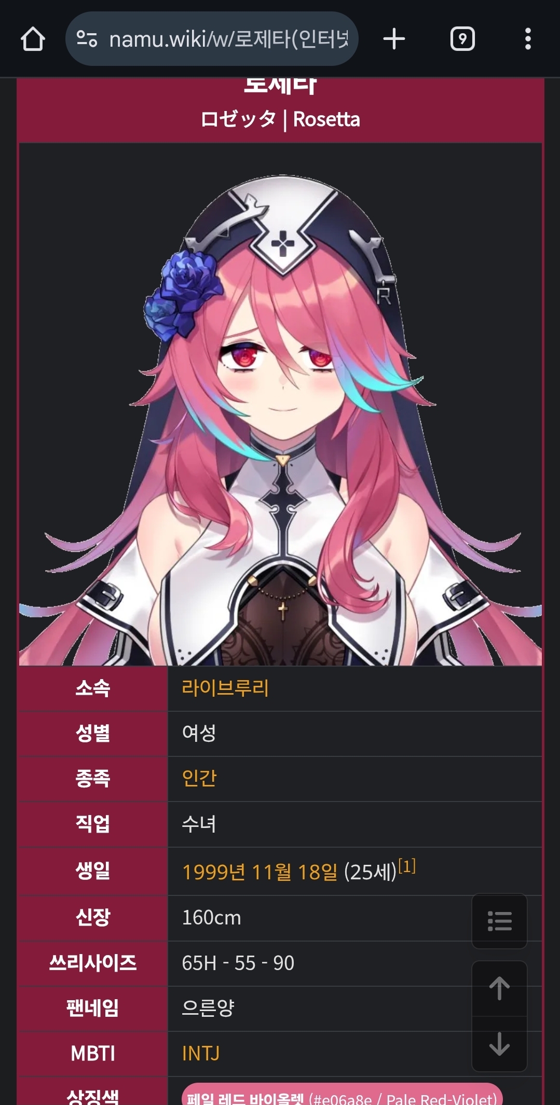560x1105 pixels.
Task: Open the 11월 18일 date link
Action: click(294, 872)
